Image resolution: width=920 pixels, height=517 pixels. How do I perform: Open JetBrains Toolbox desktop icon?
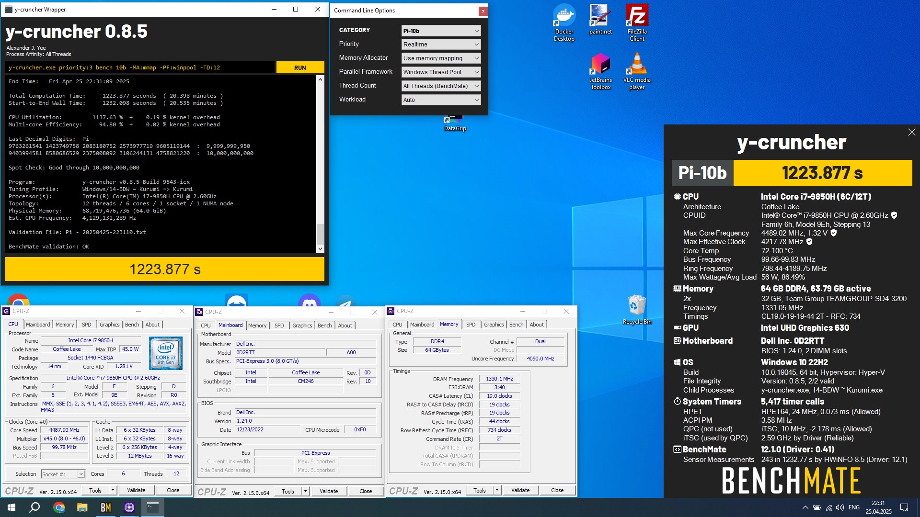tap(600, 72)
